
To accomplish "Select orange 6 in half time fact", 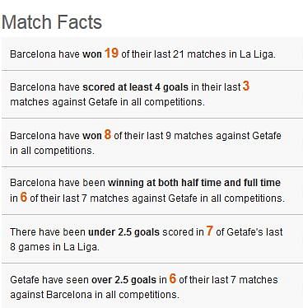I will pyautogui.click(x=24, y=197).
